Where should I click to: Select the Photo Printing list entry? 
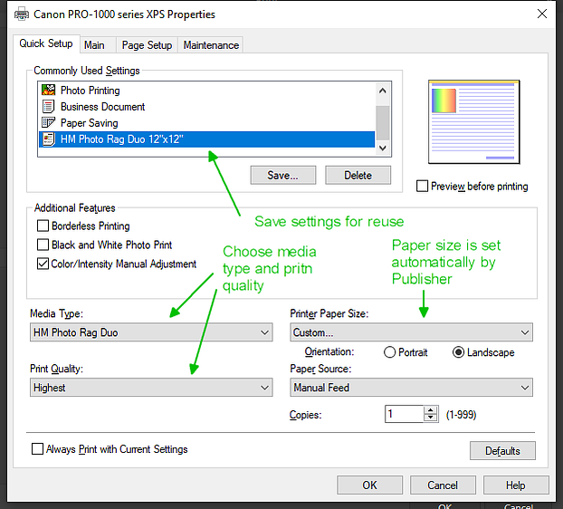[206, 91]
